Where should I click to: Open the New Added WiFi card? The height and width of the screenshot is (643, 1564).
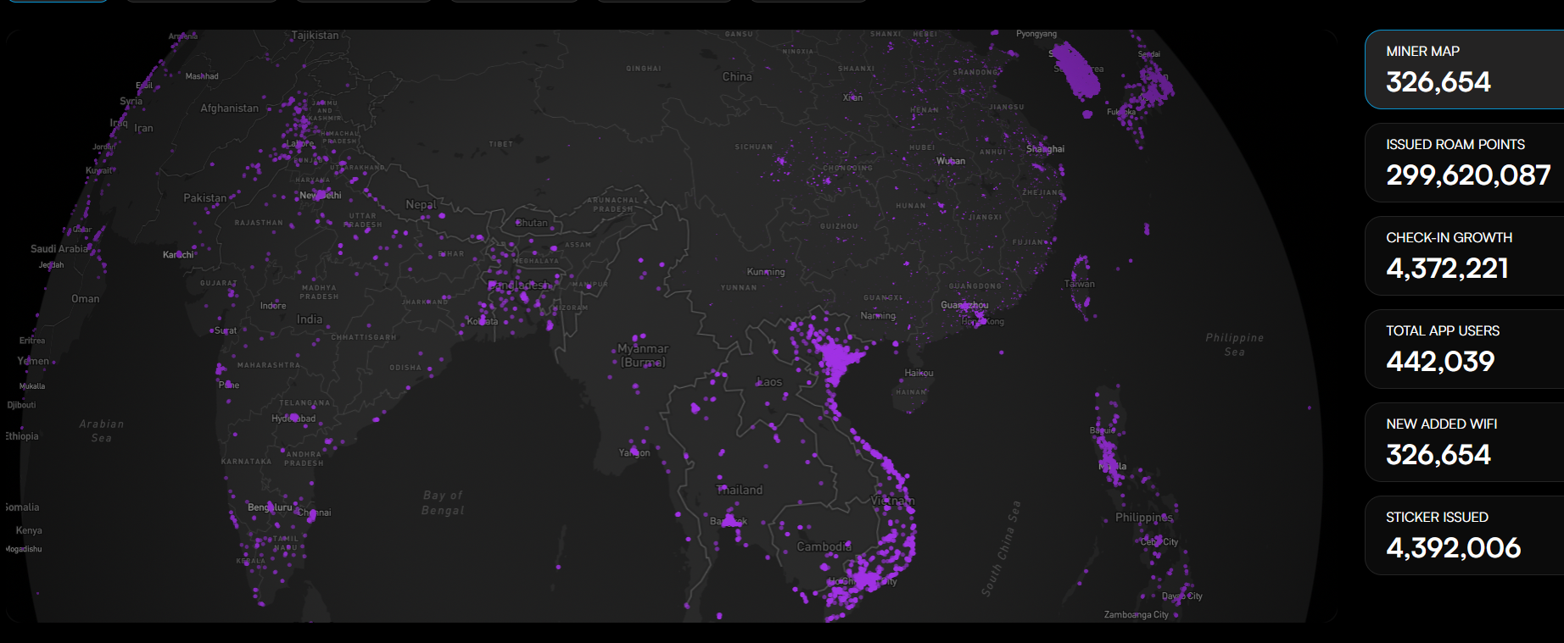tap(1463, 442)
